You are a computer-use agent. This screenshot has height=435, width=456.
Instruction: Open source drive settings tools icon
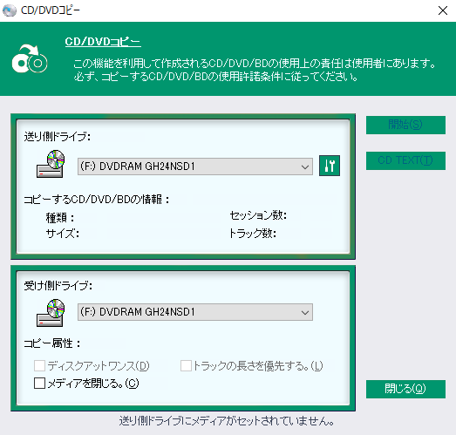[x=330, y=166]
